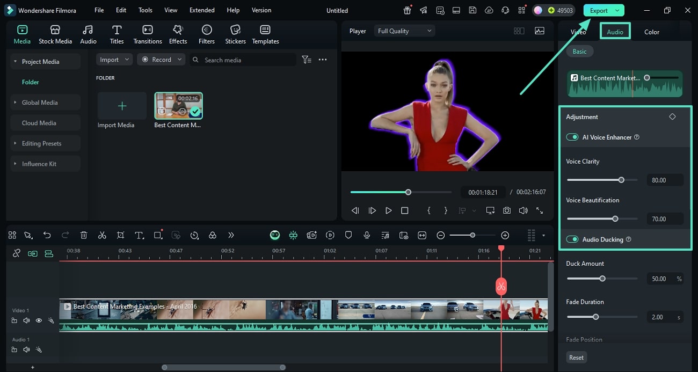Screen dimensions: 698x372
Task: Click the save project floppy icon
Action: click(472, 10)
